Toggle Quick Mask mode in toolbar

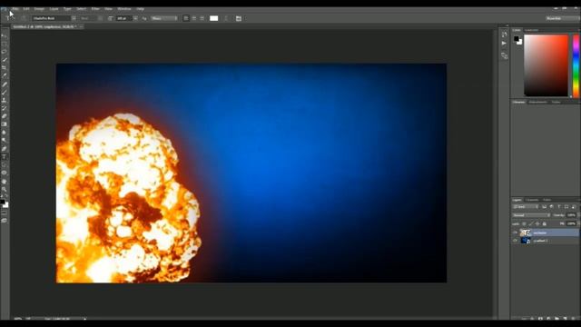(x=5, y=213)
